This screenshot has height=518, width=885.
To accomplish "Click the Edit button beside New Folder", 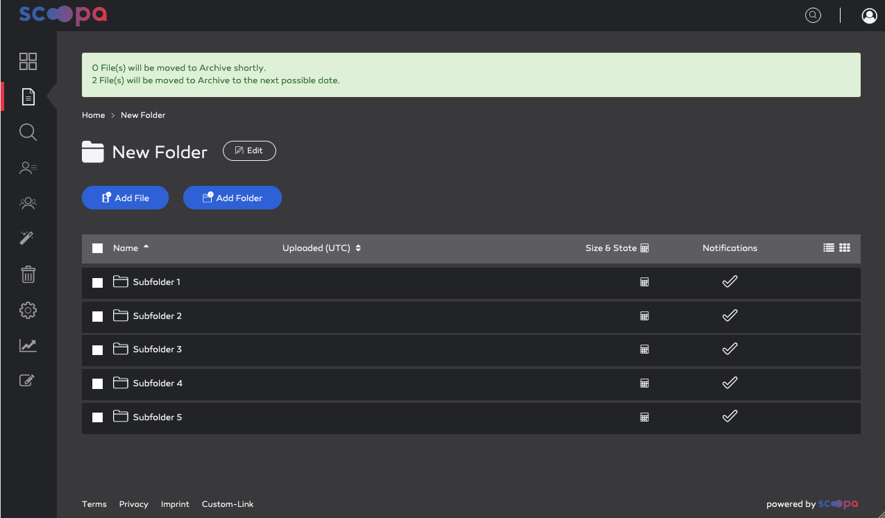I will pos(249,150).
